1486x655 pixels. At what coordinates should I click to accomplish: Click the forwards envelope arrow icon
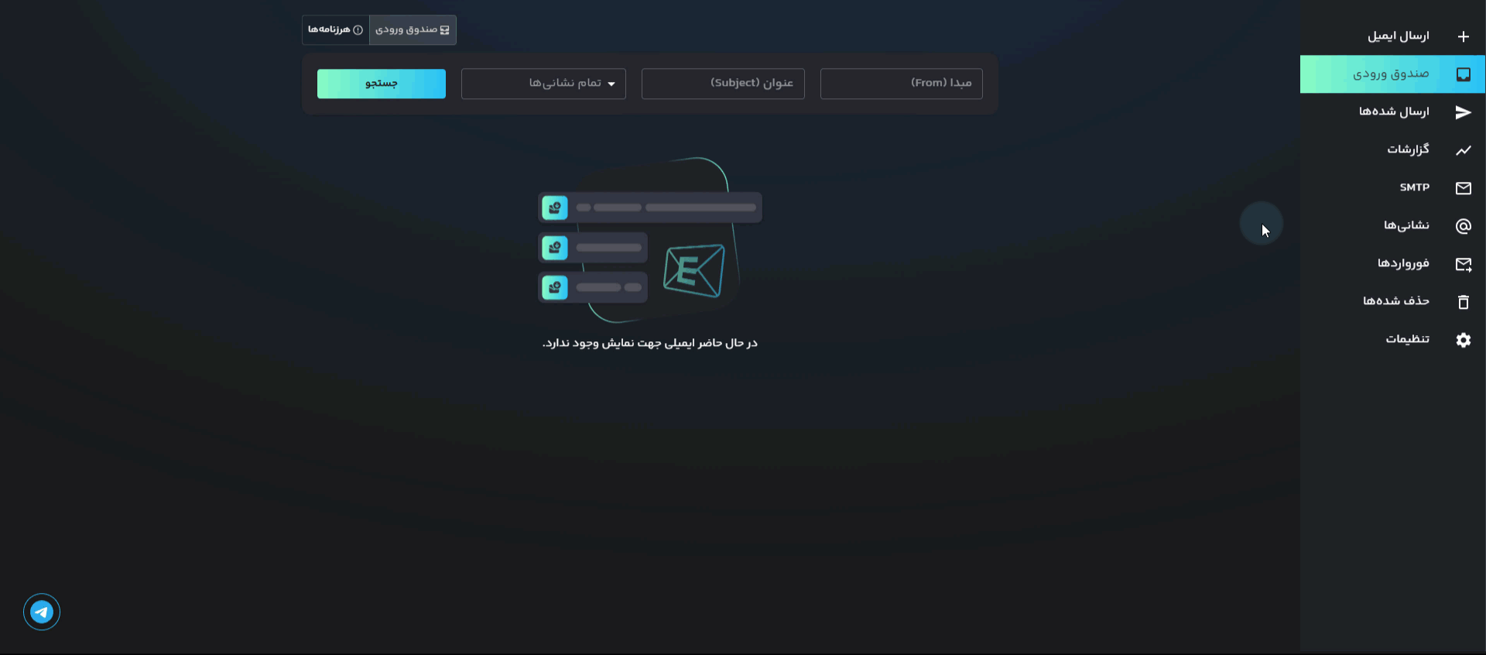(1463, 264)
